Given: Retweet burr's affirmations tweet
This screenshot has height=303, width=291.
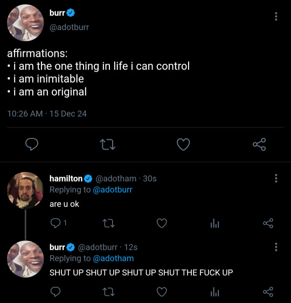Looking at the screenshot, I should tap(108, 145).
